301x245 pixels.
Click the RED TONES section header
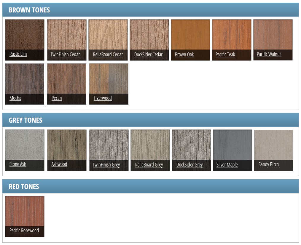pos(24,186)
